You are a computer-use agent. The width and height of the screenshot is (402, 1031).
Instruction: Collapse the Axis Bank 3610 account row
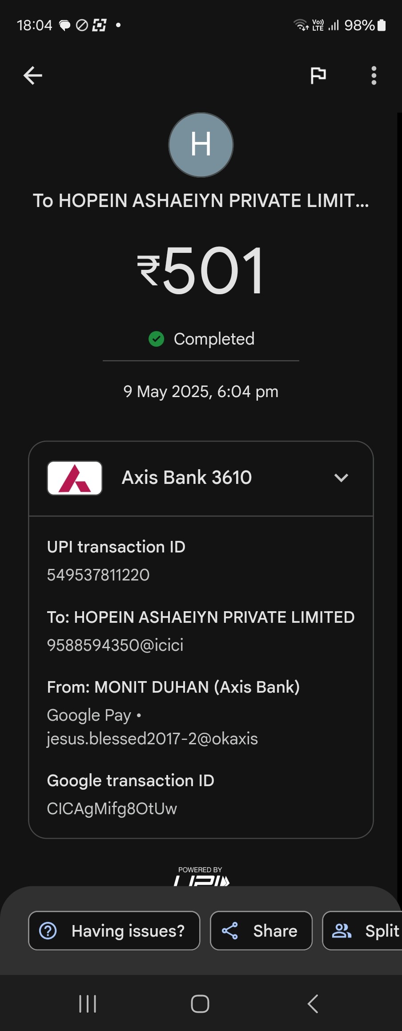pos(201,479)
